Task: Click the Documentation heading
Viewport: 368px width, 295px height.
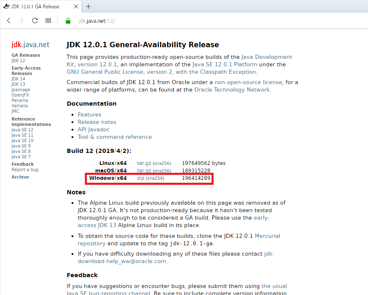Action: click(91, 104)
